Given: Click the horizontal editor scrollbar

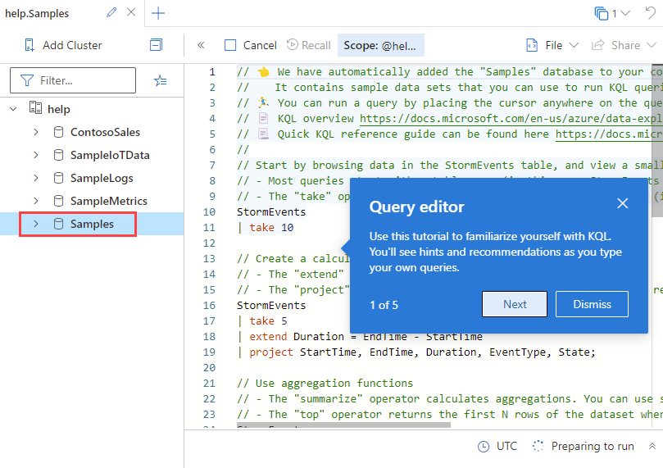Looking at the screenshot, I should click(x=343, y=425).
